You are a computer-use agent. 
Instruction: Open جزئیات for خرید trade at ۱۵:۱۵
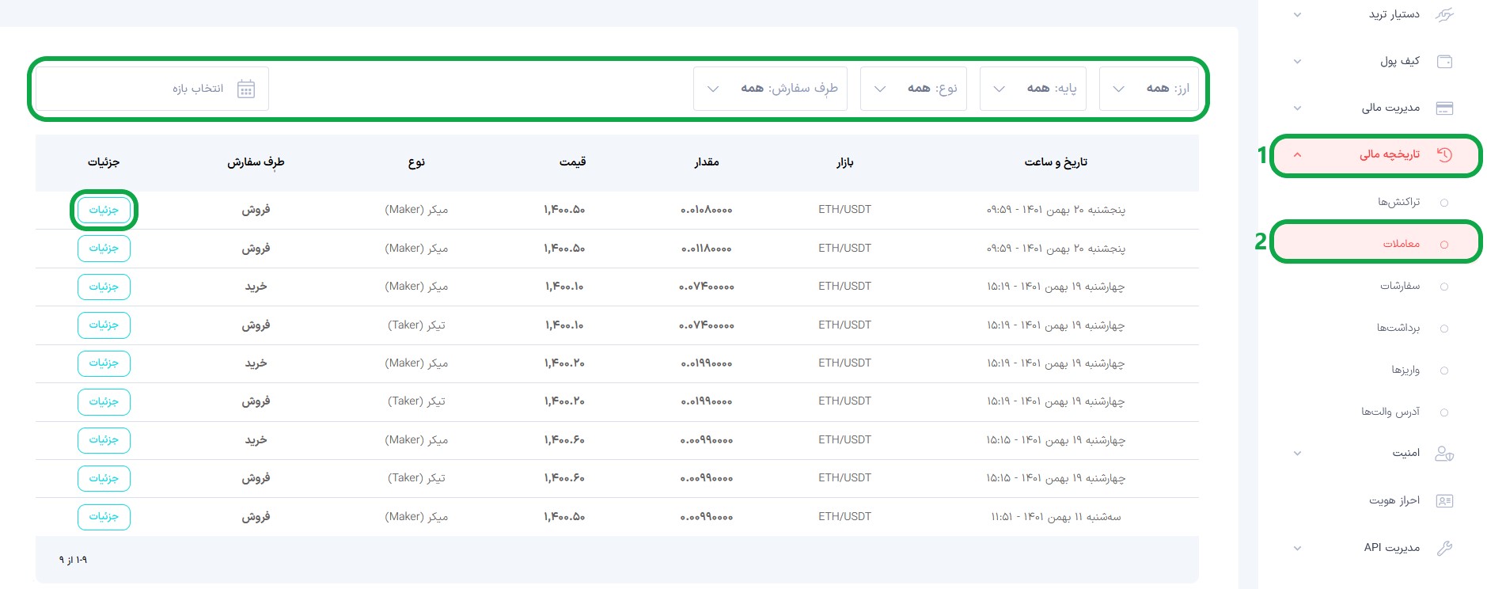(104, 440)
